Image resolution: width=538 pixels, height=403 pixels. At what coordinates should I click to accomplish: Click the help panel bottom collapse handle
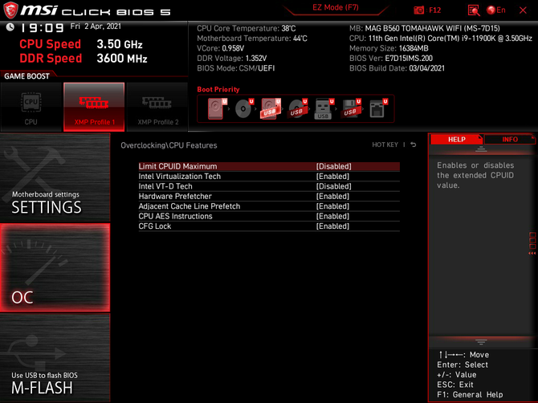pyautogui.click(x=481, y=342)
